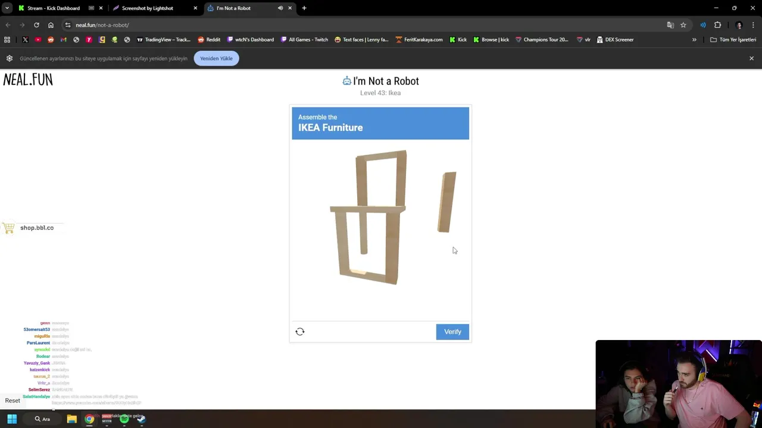The width and height of the screenshot is (762, 428).
Task: Click the settings gear in notification bar
Action: pos(10,58)
